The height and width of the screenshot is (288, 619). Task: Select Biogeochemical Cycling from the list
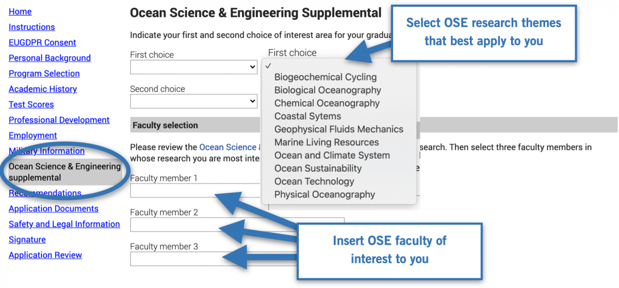pos(325,77)
